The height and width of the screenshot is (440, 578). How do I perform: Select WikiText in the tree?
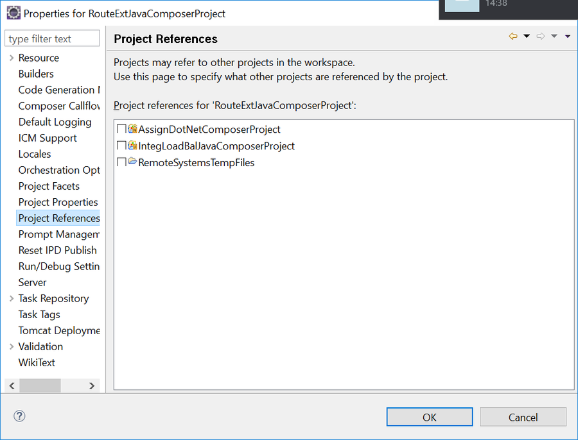click(x=37, y=362)
